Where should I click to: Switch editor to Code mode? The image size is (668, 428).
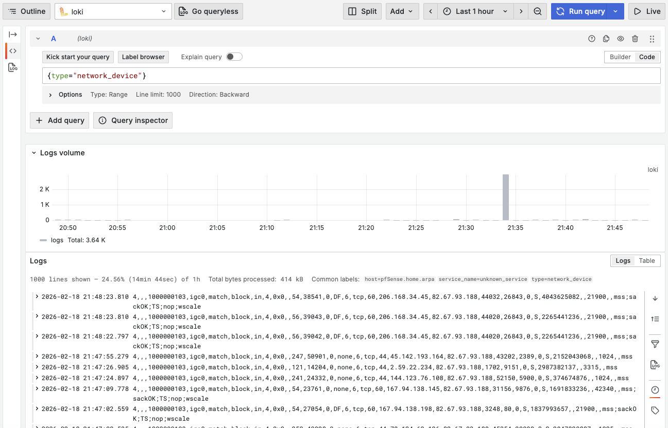[x=647, y=57]
